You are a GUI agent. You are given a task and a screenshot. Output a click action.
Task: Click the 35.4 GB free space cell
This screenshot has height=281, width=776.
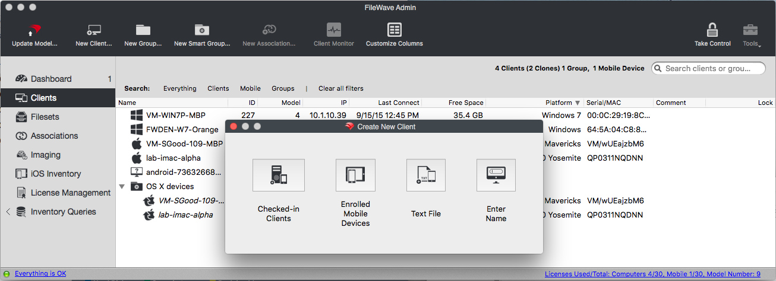tap(468, 115)
